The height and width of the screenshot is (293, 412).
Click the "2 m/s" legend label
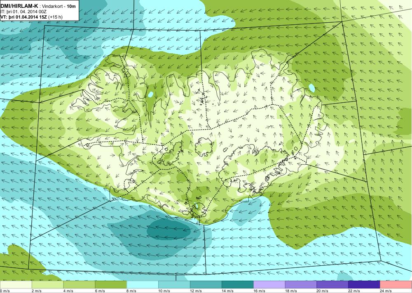click(x=37, y=291)
